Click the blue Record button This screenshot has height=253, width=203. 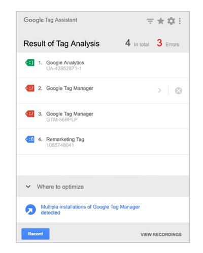(36, 234)
